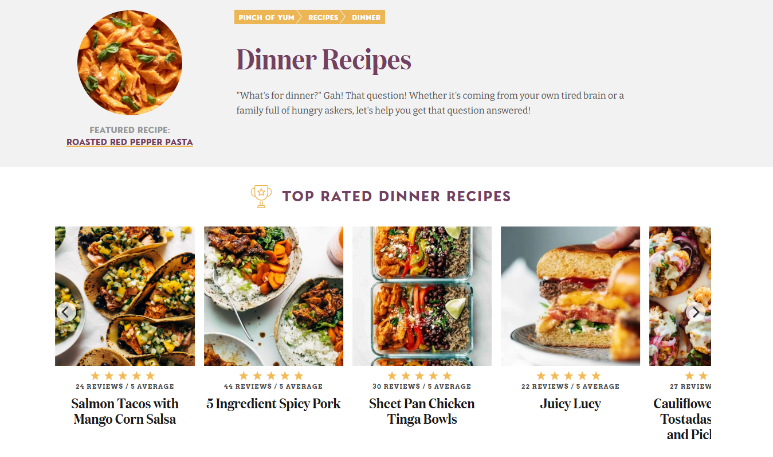The height and width of the screenshot is (457, 773).
Task: Click the spicy pork bowls photo
Action: [x=273, y=296]
